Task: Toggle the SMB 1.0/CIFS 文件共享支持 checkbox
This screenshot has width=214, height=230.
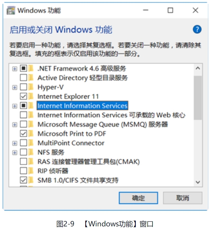Action: (24, 180)
